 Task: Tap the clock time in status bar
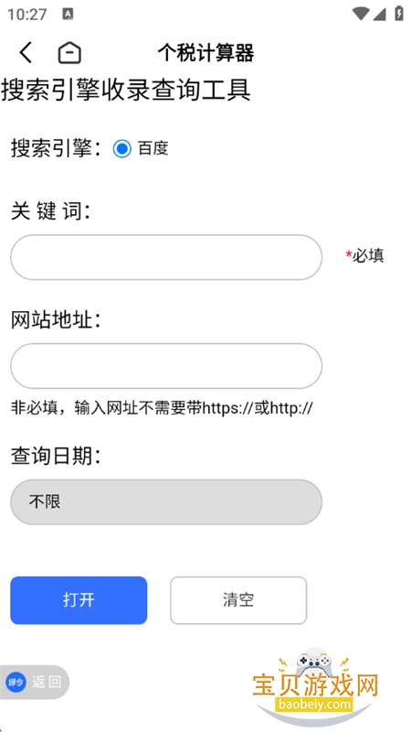(27, 14)
